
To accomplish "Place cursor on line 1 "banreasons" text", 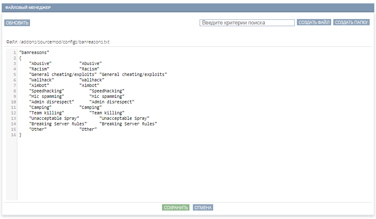I will tap(34, 52).
